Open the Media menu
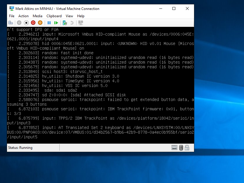This screenshot has height=183, width=244. pyautogui.click(x=37, y=16)
